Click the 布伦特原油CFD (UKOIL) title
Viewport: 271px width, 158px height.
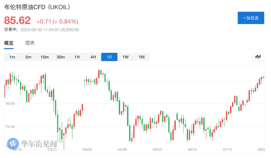[37, 7]
